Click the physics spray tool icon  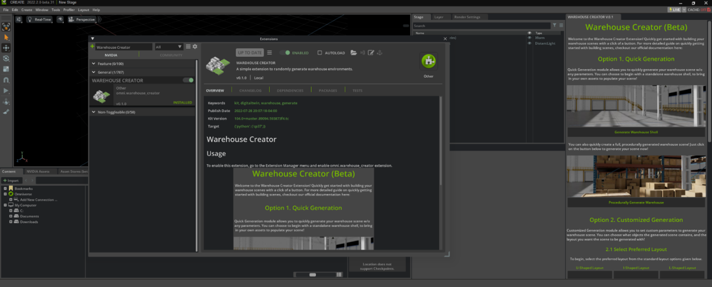[6, 101]
